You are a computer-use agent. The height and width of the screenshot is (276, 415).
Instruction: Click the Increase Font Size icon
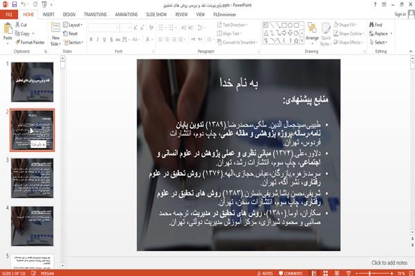[x=136, y=28]
